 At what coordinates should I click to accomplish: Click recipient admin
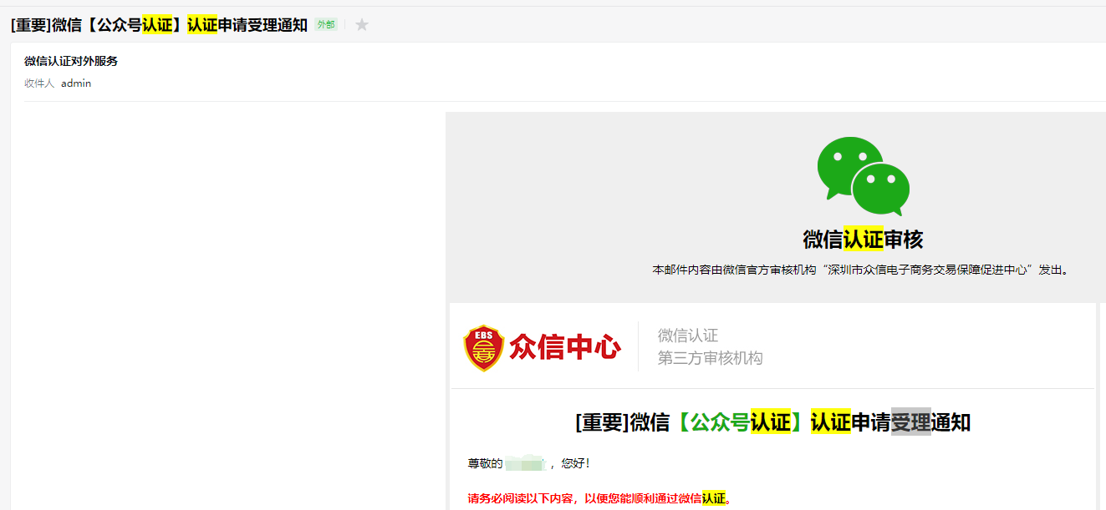point(76,83)
